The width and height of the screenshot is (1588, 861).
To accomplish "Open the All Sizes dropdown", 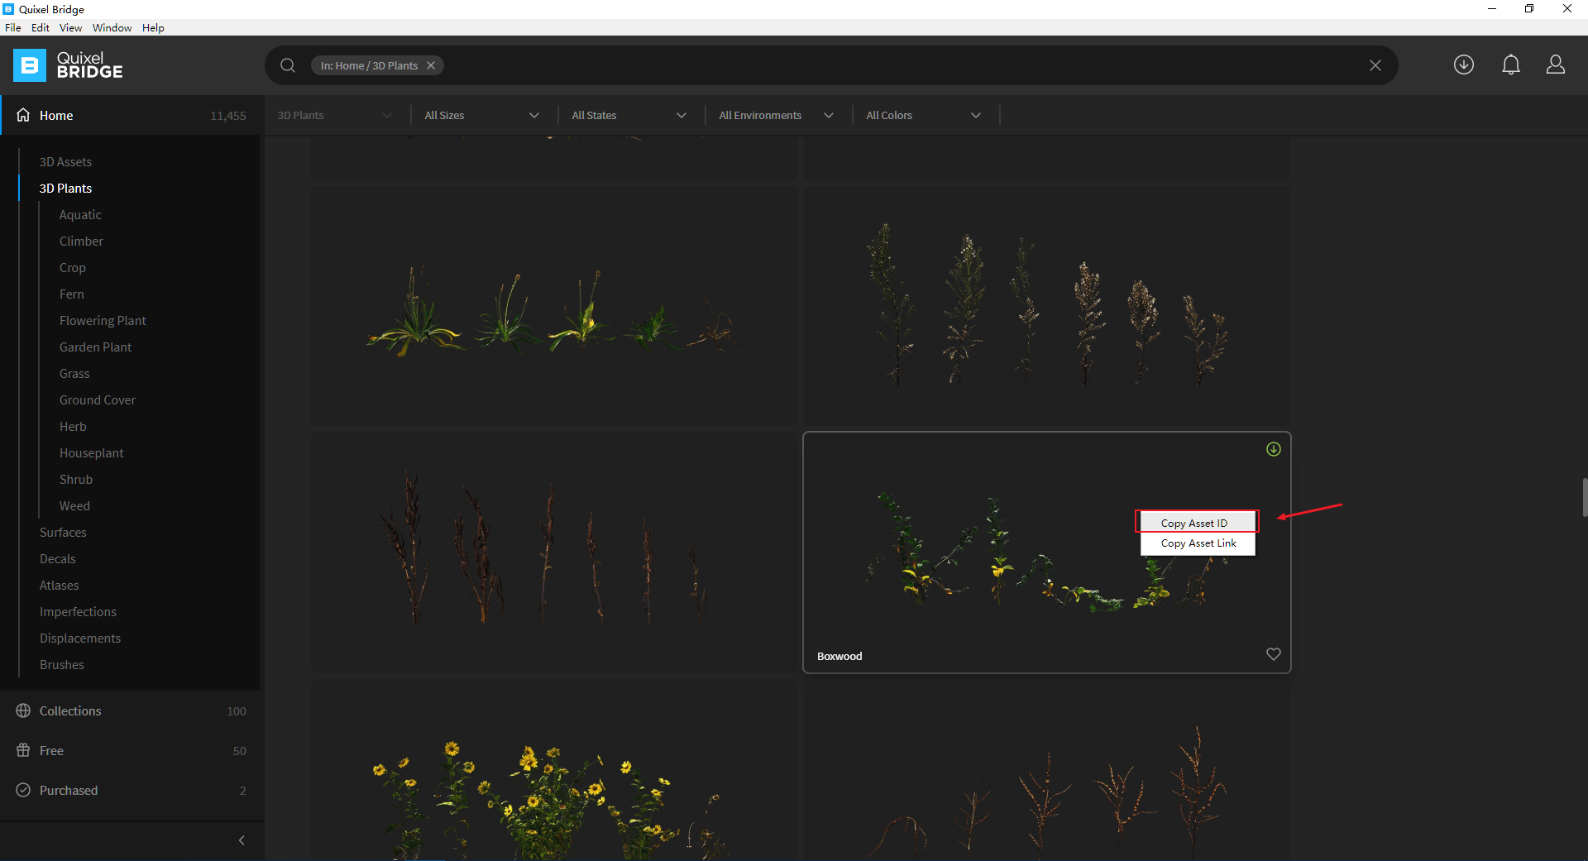I will click(481, 115).
